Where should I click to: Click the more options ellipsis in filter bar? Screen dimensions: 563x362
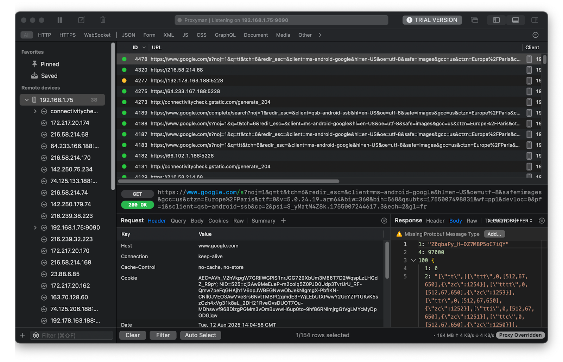point(535,35)
